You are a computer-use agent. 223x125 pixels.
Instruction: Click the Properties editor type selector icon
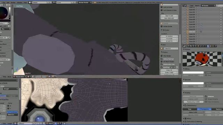pyautogui.click(x=184, y=46)
